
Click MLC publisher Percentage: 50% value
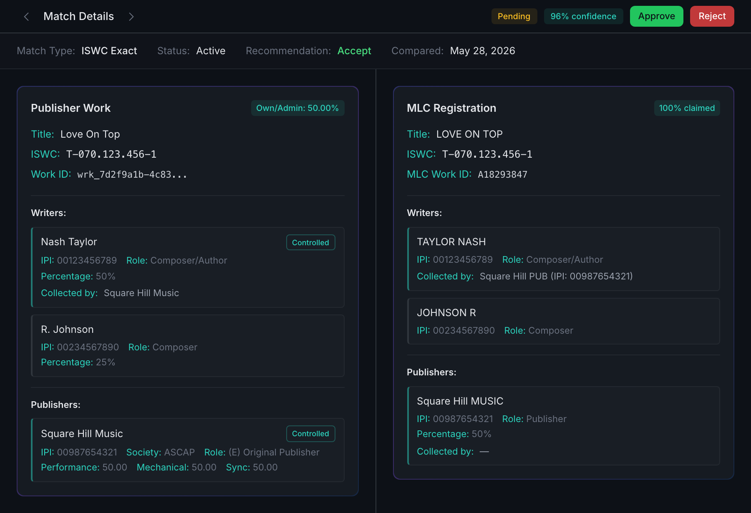coord(481,434)
